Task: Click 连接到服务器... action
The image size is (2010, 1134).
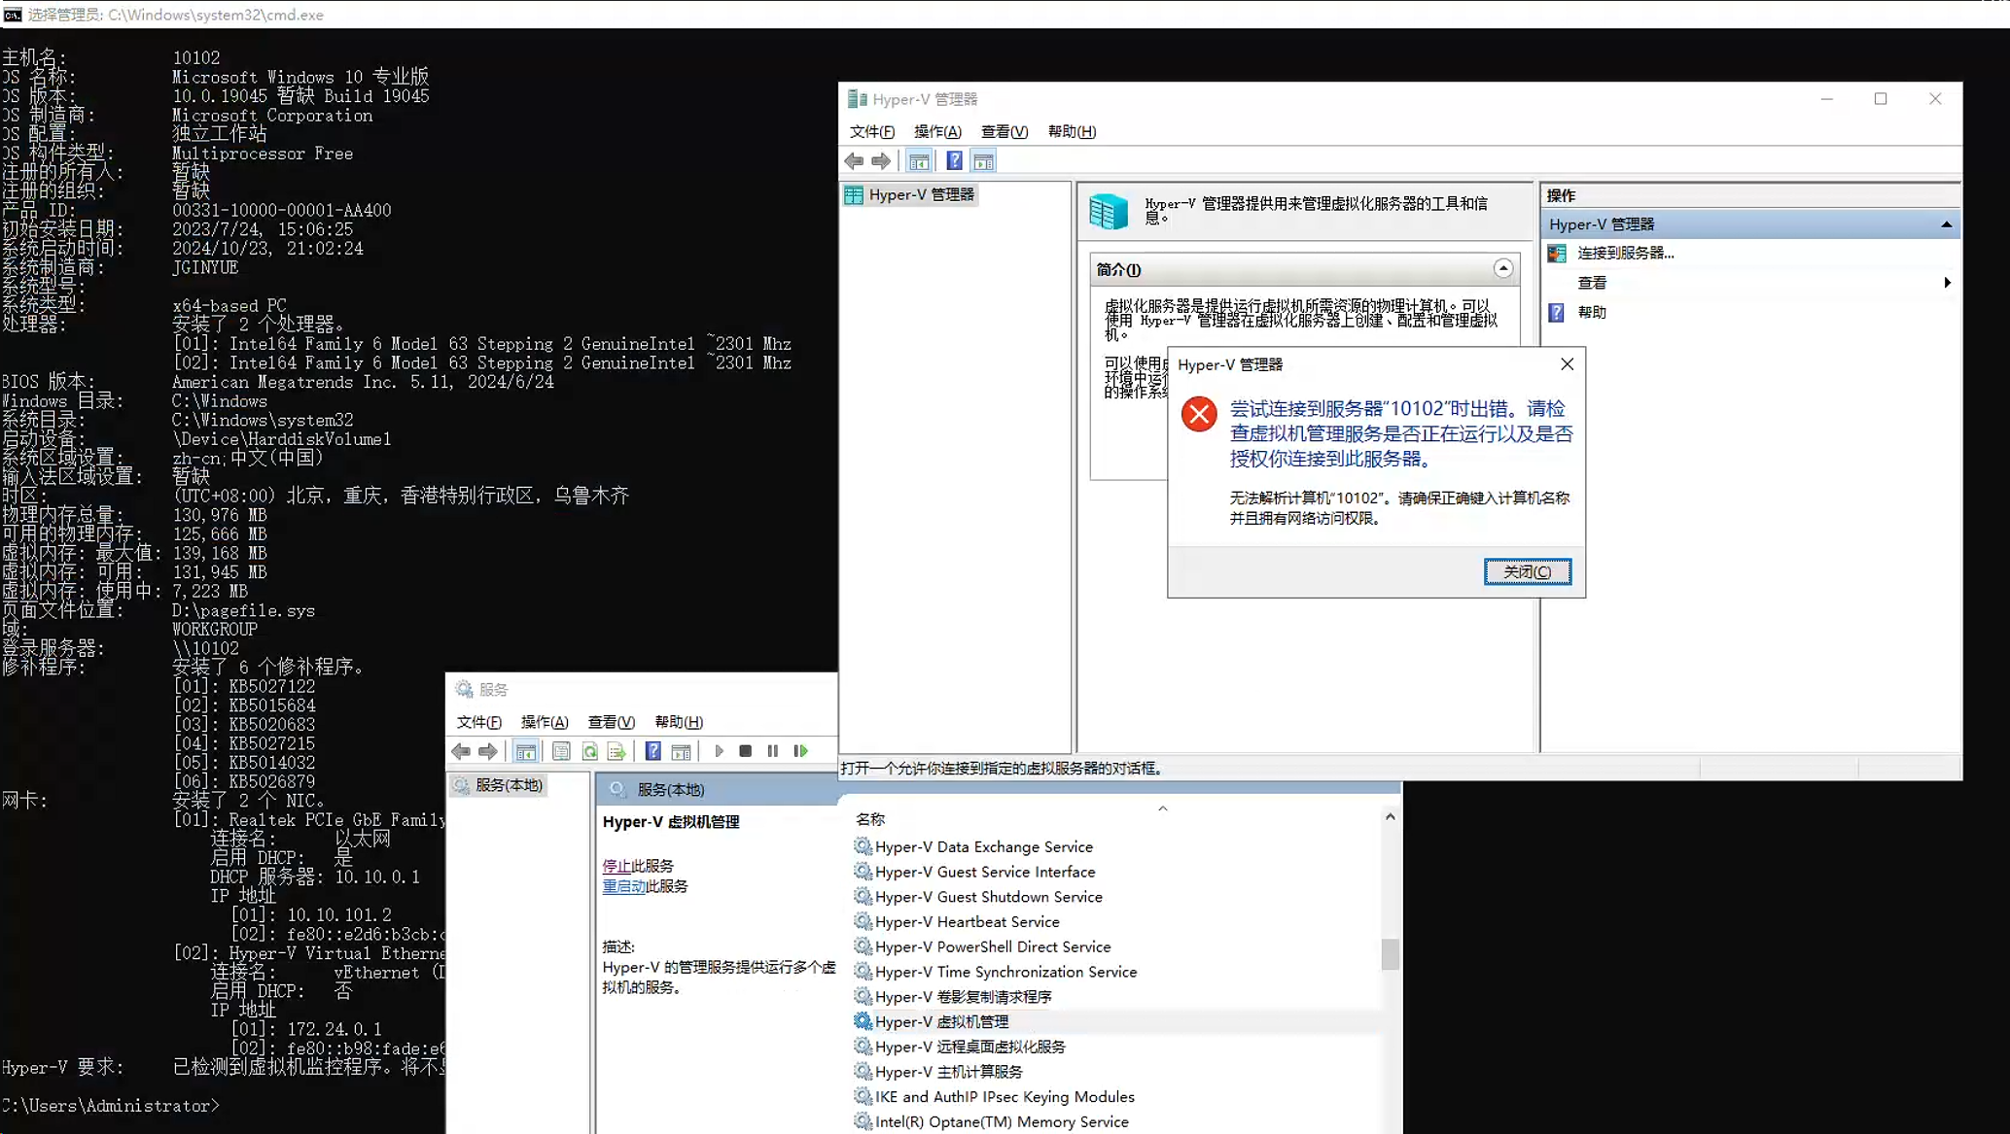Action: pyautogui.click(x=1626, y=253)
